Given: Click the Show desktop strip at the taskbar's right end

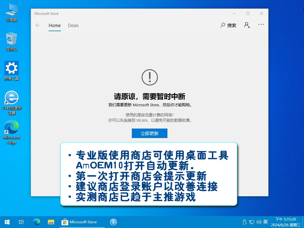Looking at the screenshot, I should pyautogui.click(x=303, y=222).
